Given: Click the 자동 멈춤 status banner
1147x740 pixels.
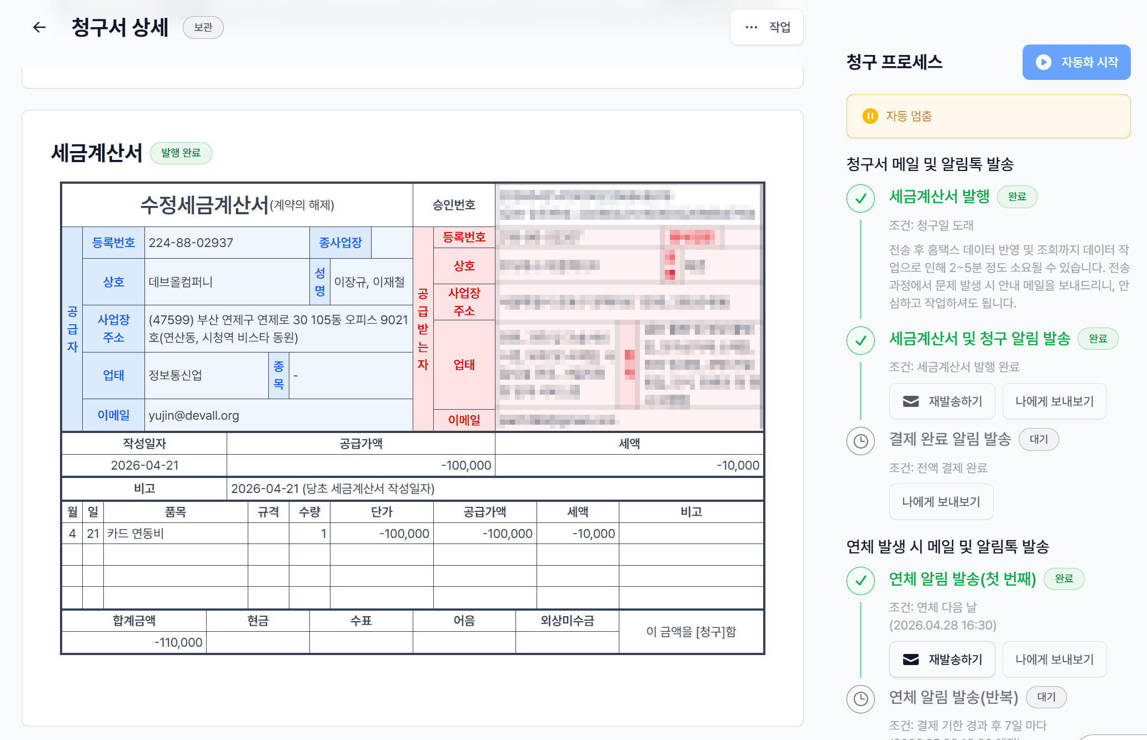Looking at the screenshot, I should click(988, 116).
